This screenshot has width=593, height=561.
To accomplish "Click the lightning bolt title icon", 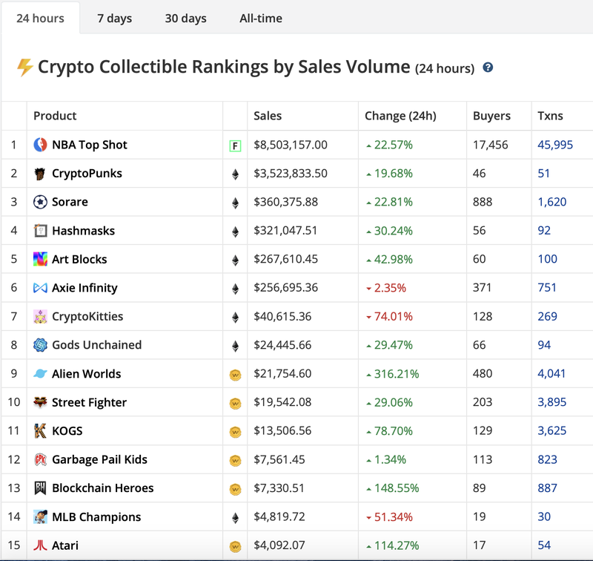I will coord(25,68).
